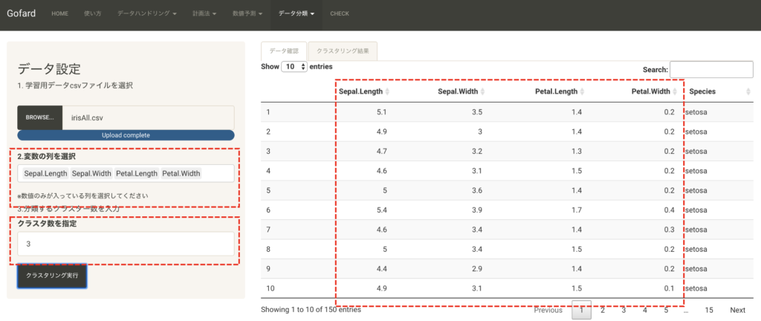Sort table by Sepal.Width column arrows
Viewport: 761px width, 321px height.
pos(483,91)
